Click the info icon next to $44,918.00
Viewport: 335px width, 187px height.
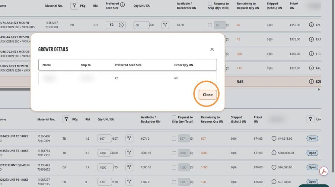(274, 139)
